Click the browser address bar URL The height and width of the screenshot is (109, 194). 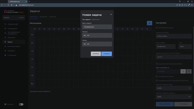26,5
